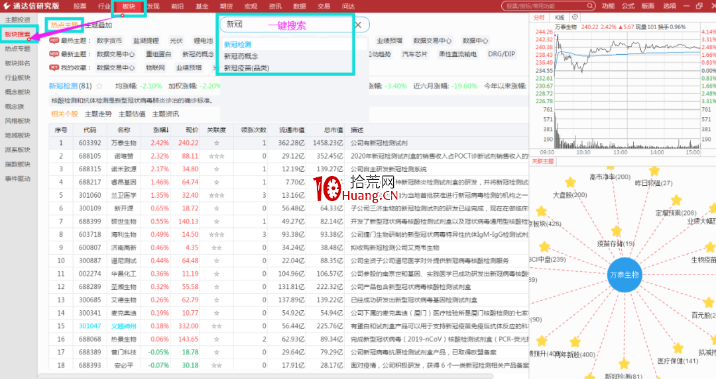Open the 选项 menu
The width and height of the screenshot is (716, 379).
pyautogui.click(x=670, y=6)
